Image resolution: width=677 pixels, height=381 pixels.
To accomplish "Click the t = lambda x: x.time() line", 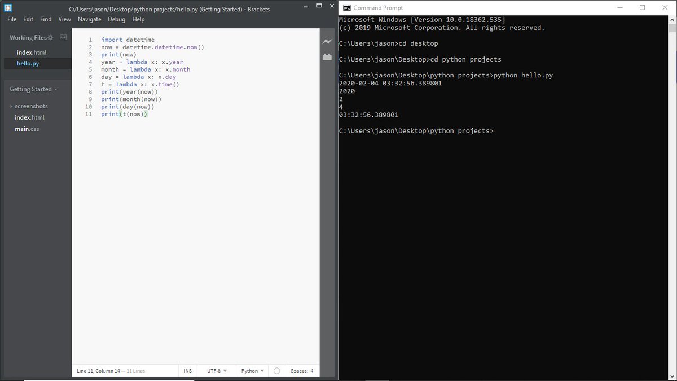I will click(140, 84).
